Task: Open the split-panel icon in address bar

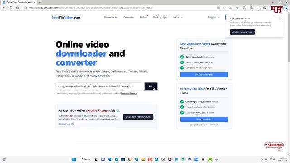Action: [218, 8]
